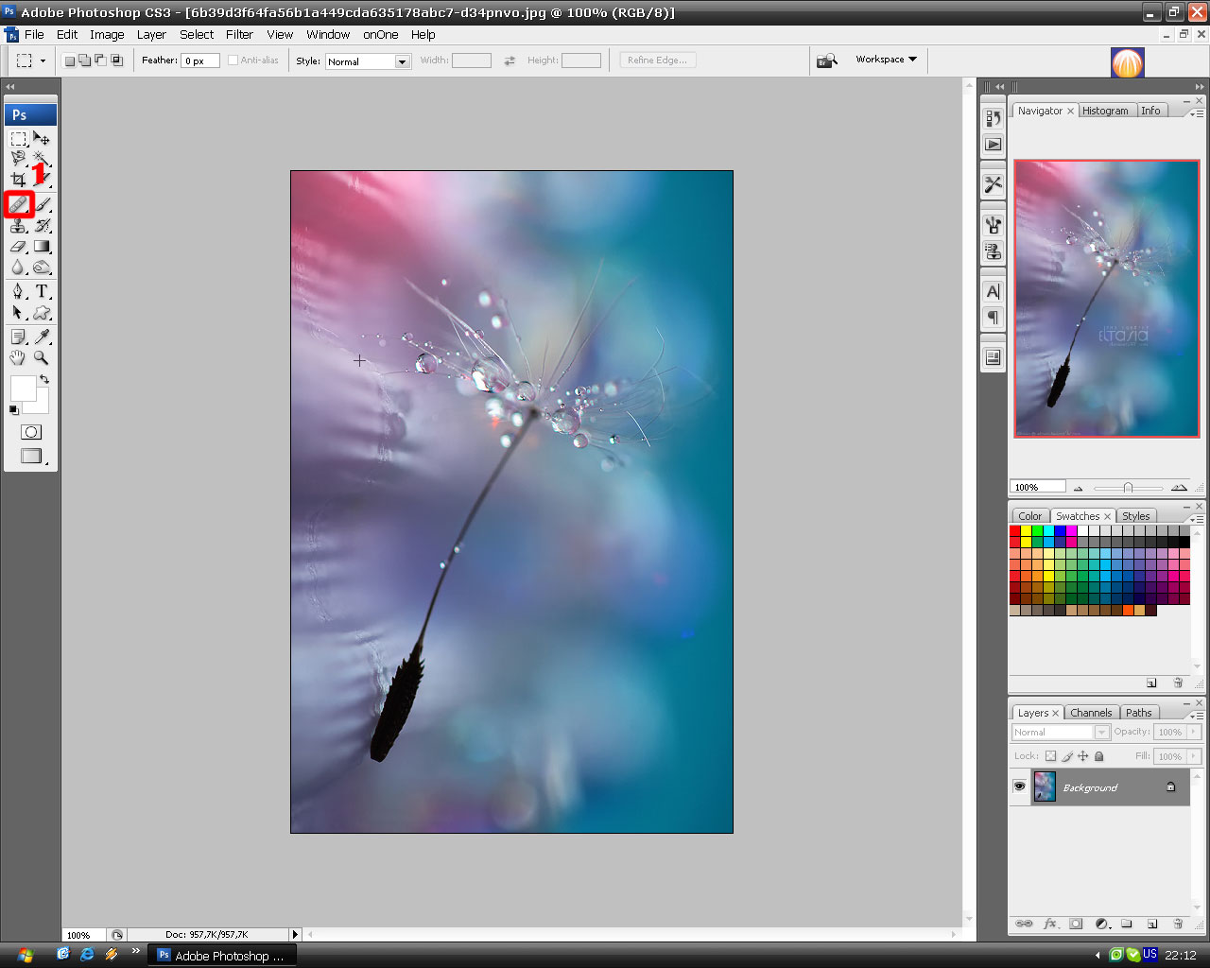Screen dimensions: 1210x968
Task: Select the Healing Brush tool
Action: (x=19, y=204)
